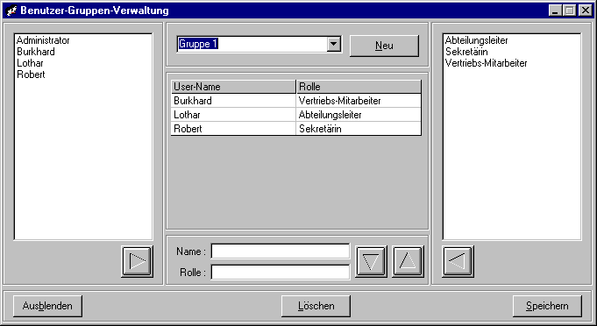The image size is (597, 326).
Task: Click the Neu button
Action: (384, 46)
